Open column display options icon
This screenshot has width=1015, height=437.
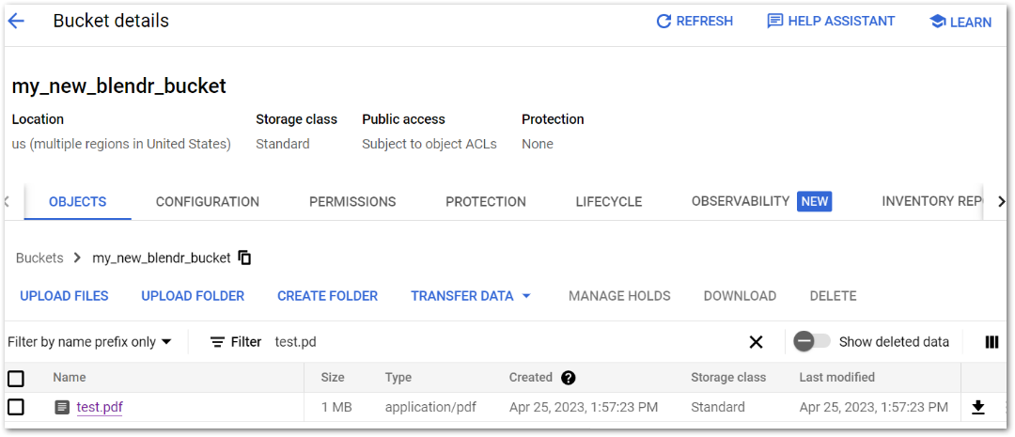pos(992,342)
